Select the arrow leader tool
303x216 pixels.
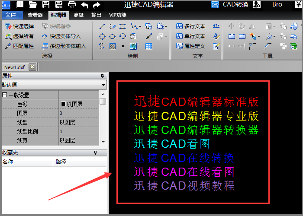149,36
